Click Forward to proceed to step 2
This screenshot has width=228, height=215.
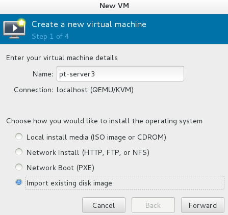pos(202,205)
